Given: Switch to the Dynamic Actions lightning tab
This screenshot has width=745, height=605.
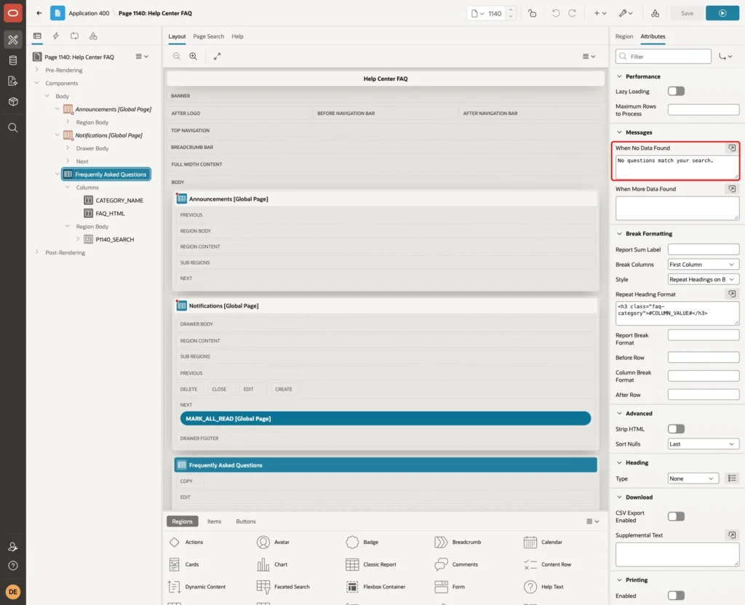Looking at the screenshot, I should pos(55,36).
